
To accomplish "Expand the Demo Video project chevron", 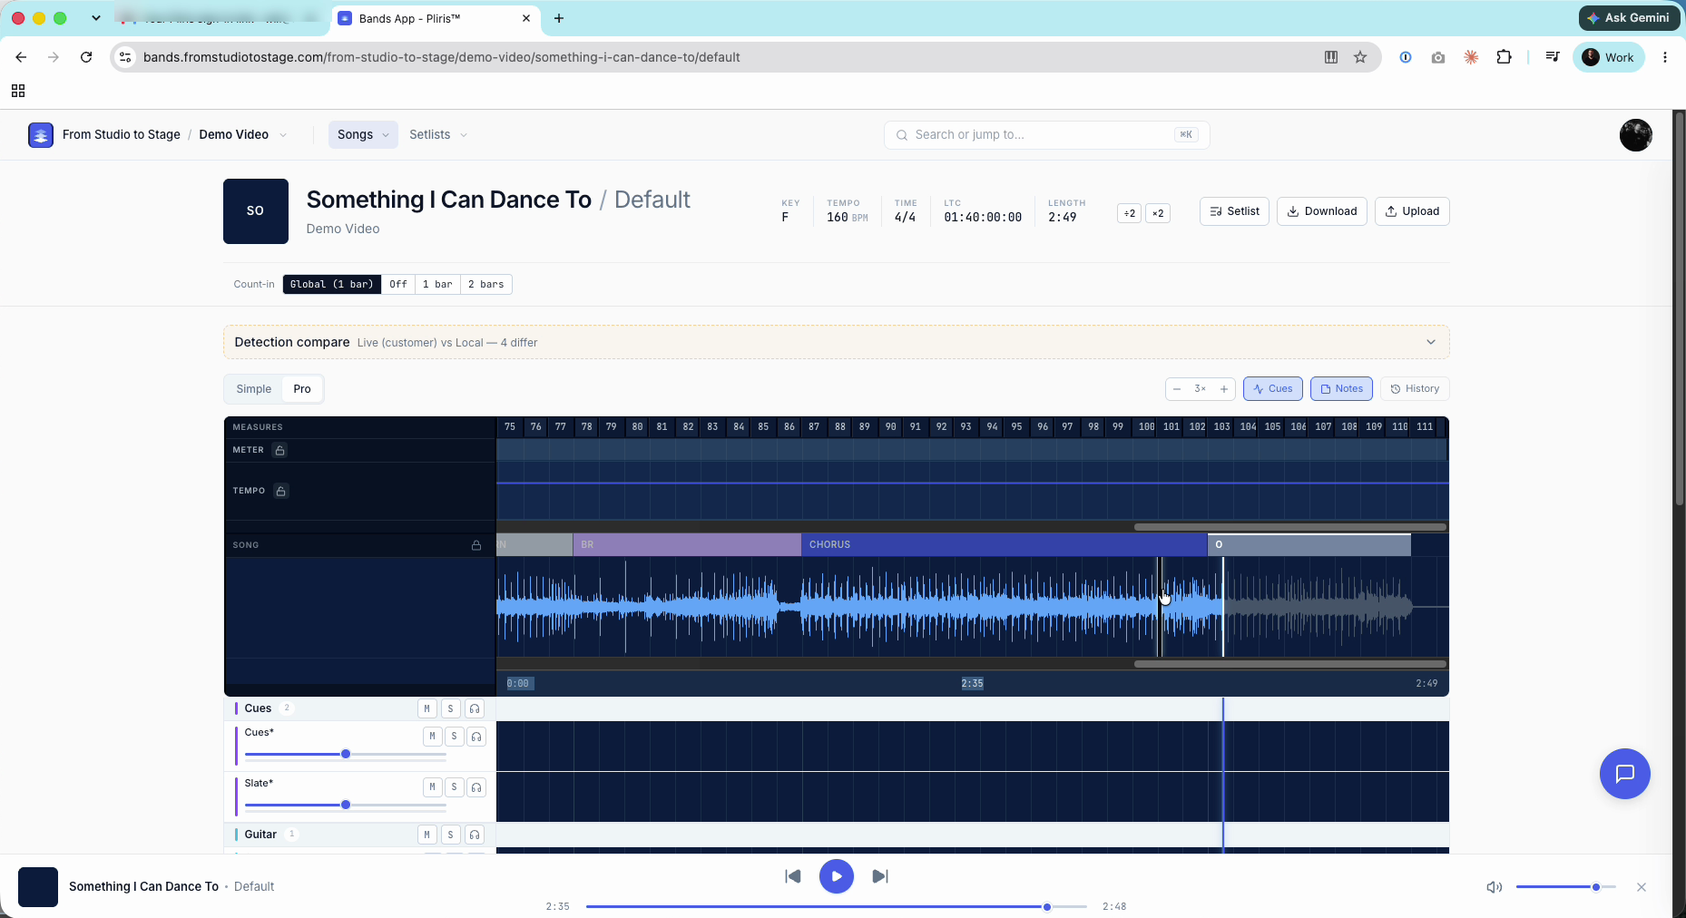I will (283, 135).
